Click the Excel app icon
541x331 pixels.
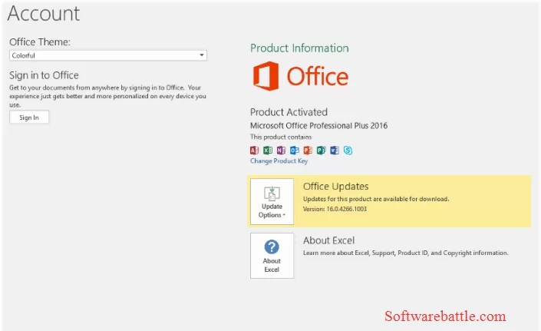pyautogui.click(x=268, y=151)
